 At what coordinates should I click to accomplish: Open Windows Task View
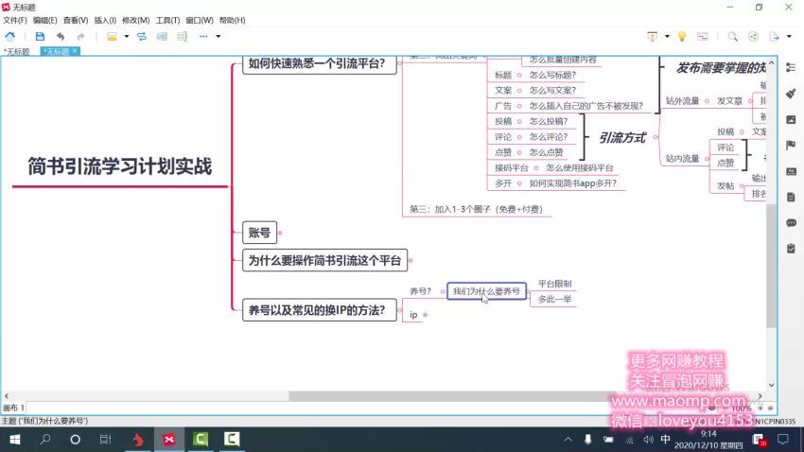(105, 440)
